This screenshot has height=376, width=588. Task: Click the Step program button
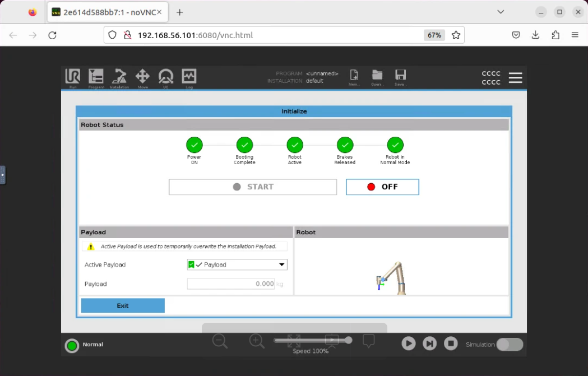click(x=430, y=343)
